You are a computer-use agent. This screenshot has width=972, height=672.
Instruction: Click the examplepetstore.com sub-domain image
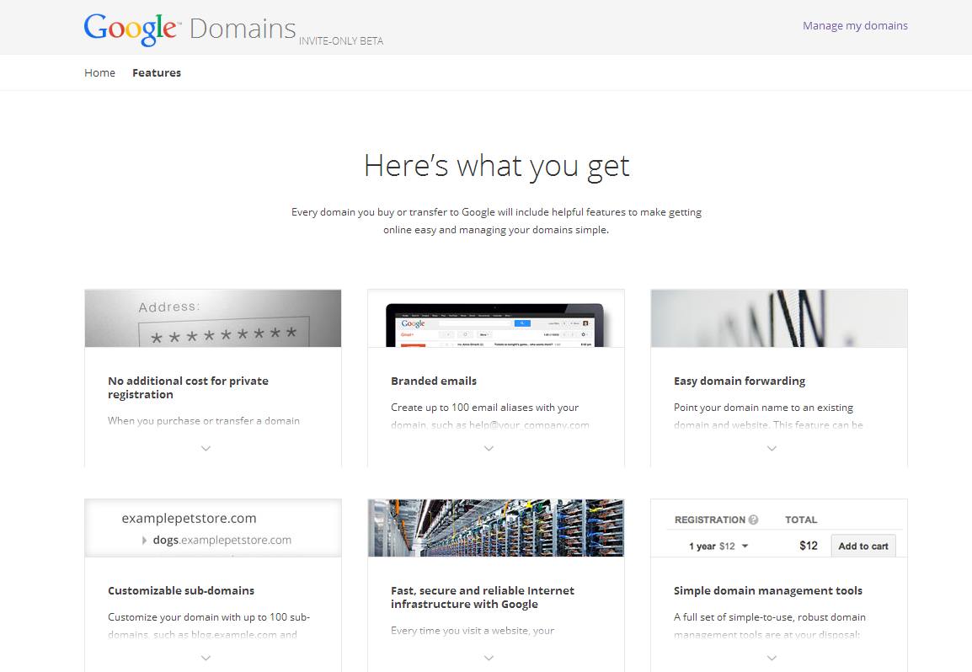[213, 528]
